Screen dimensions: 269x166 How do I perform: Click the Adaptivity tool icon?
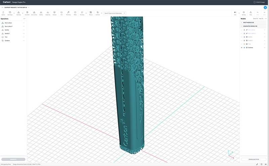48,13
